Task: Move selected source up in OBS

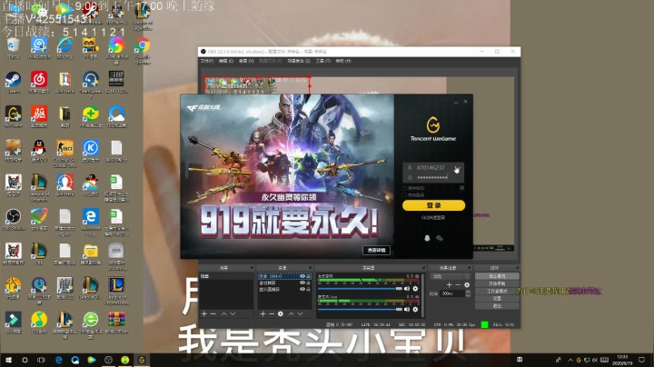Action: tap(292, 313)
